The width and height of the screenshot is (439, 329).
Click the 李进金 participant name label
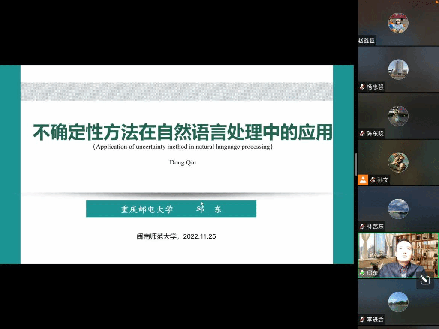tap(375, 320)
